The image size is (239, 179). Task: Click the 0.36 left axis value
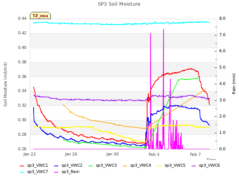point(22,76)
